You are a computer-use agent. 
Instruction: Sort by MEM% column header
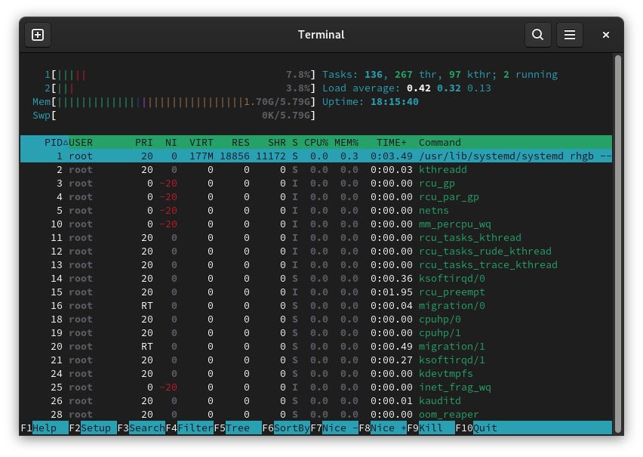[346, 143]
